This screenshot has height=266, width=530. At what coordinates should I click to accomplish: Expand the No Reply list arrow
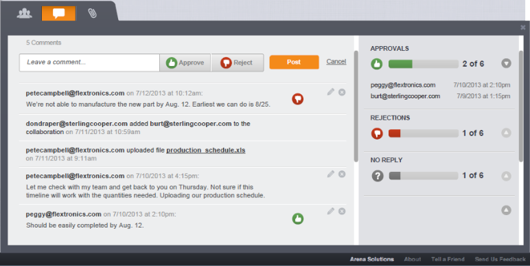[506, 176]
